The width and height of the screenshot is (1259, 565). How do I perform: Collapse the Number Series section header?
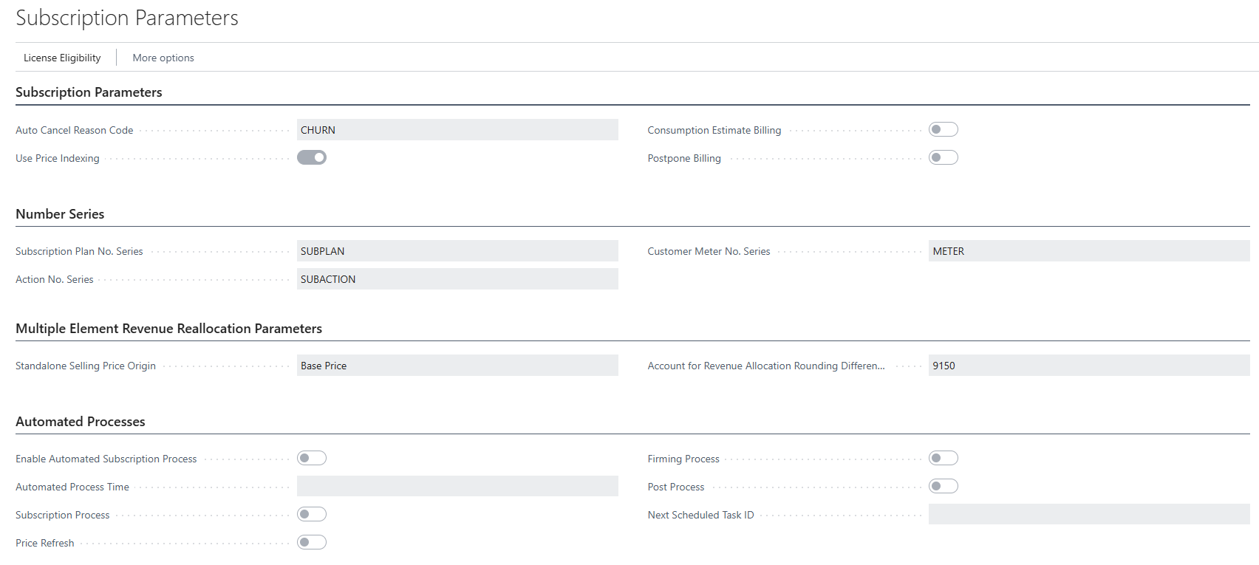pyautogui.click(x=60, y=214)
